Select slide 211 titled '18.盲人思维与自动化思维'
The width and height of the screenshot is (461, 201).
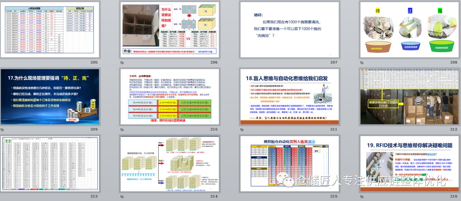289,97
